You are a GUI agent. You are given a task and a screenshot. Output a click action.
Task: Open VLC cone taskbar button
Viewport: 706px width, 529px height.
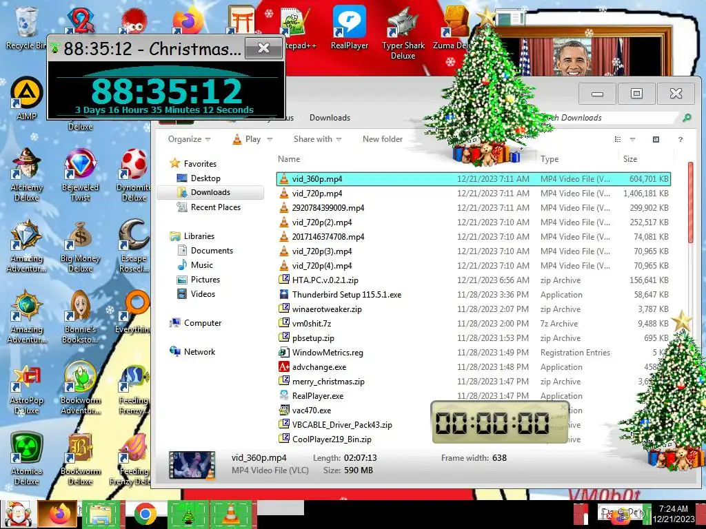[230, 514]
